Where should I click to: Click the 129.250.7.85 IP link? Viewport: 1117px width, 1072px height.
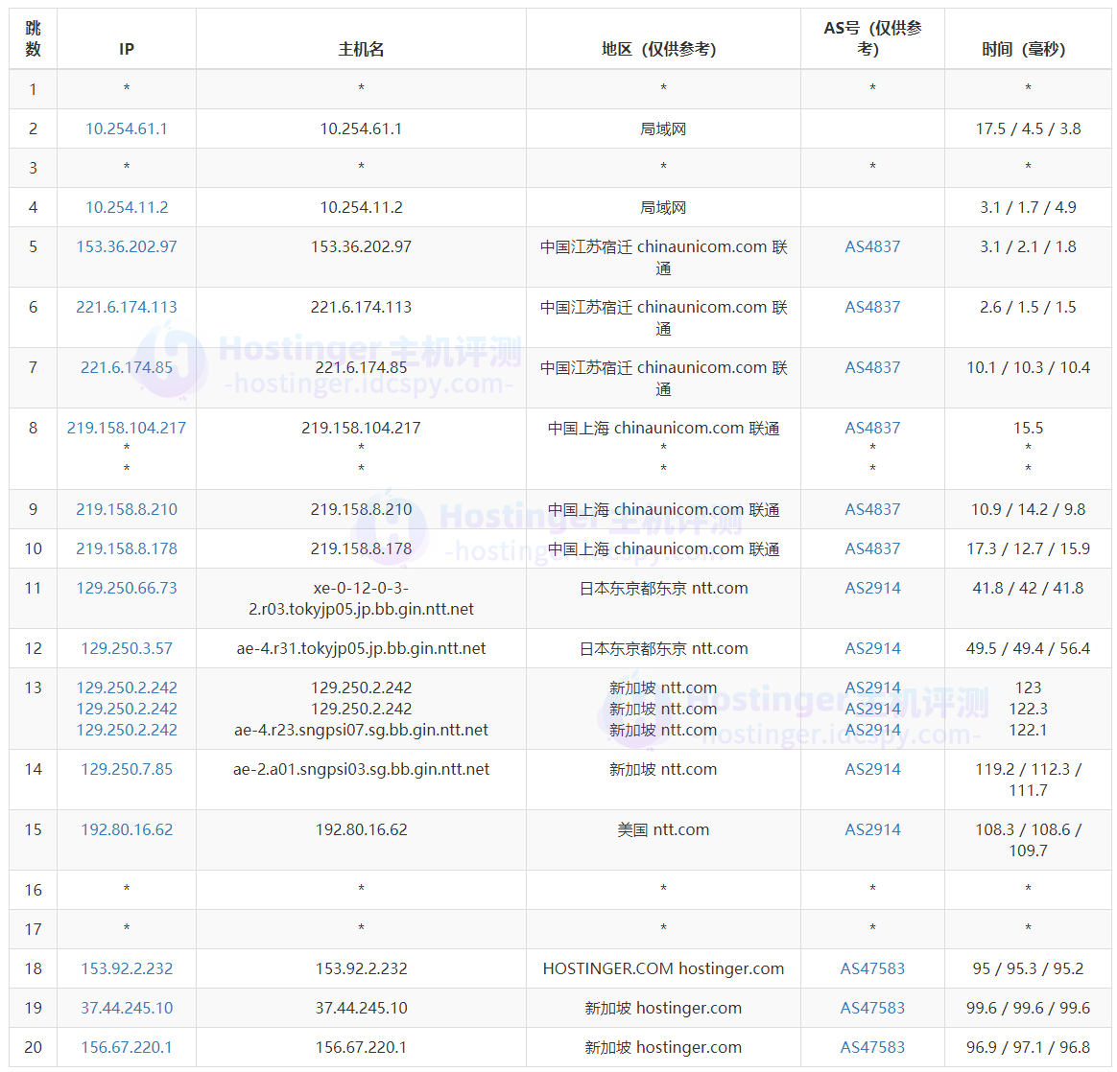(126, 769)
